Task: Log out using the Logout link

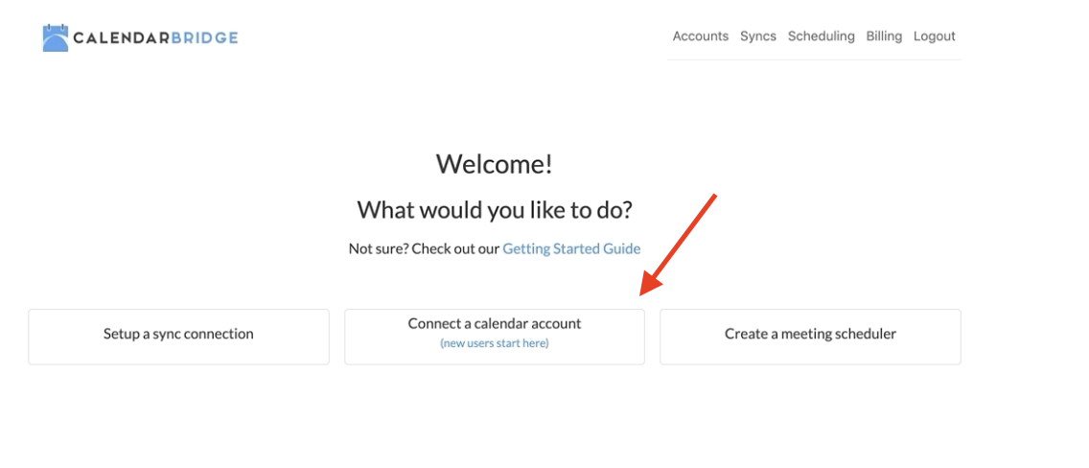Action: pyautogui.click(x=934, y=36)
